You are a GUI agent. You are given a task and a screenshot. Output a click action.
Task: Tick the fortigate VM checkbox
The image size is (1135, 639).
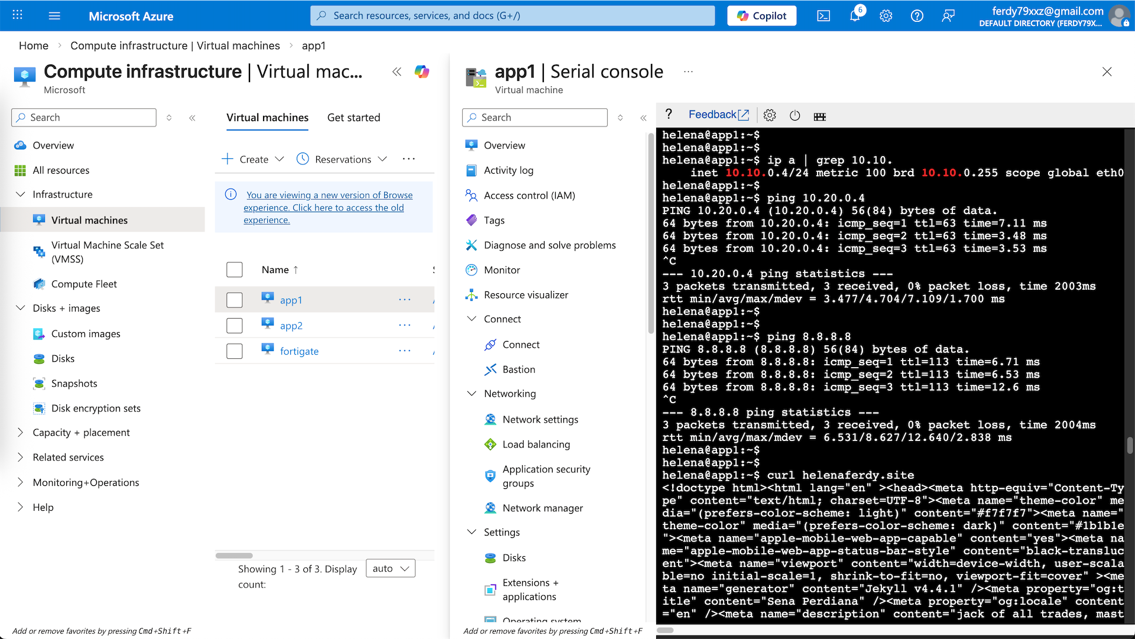[x=235, y=351]
